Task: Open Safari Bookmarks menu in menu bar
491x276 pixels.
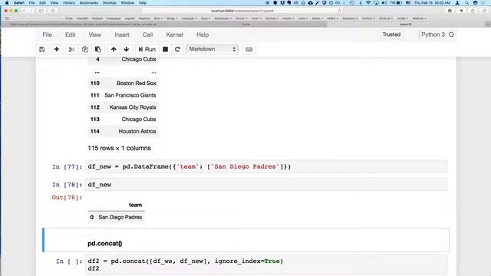Action: [x=89, y=3]
